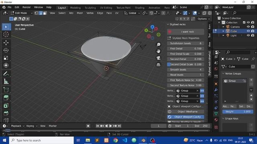Viewport: 257px width, 144px height.
Task: Open Modifiers wrench properties tab
Action: tap(216, 90)
